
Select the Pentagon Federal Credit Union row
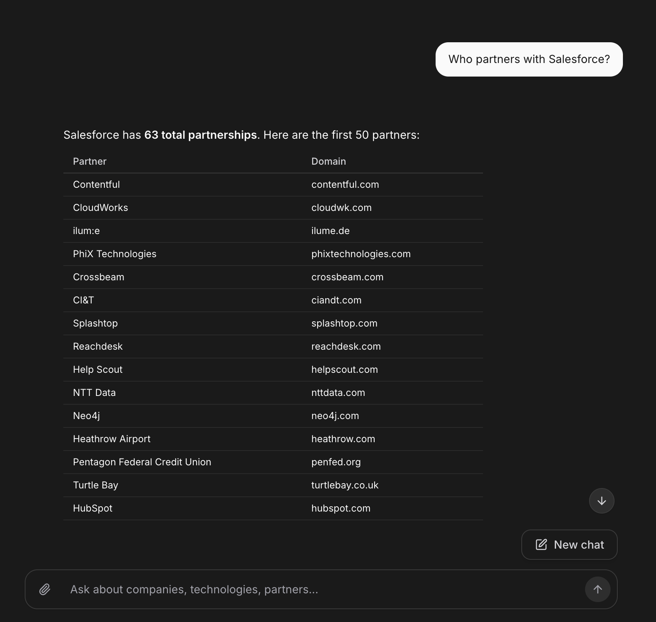tap(142, 462)
